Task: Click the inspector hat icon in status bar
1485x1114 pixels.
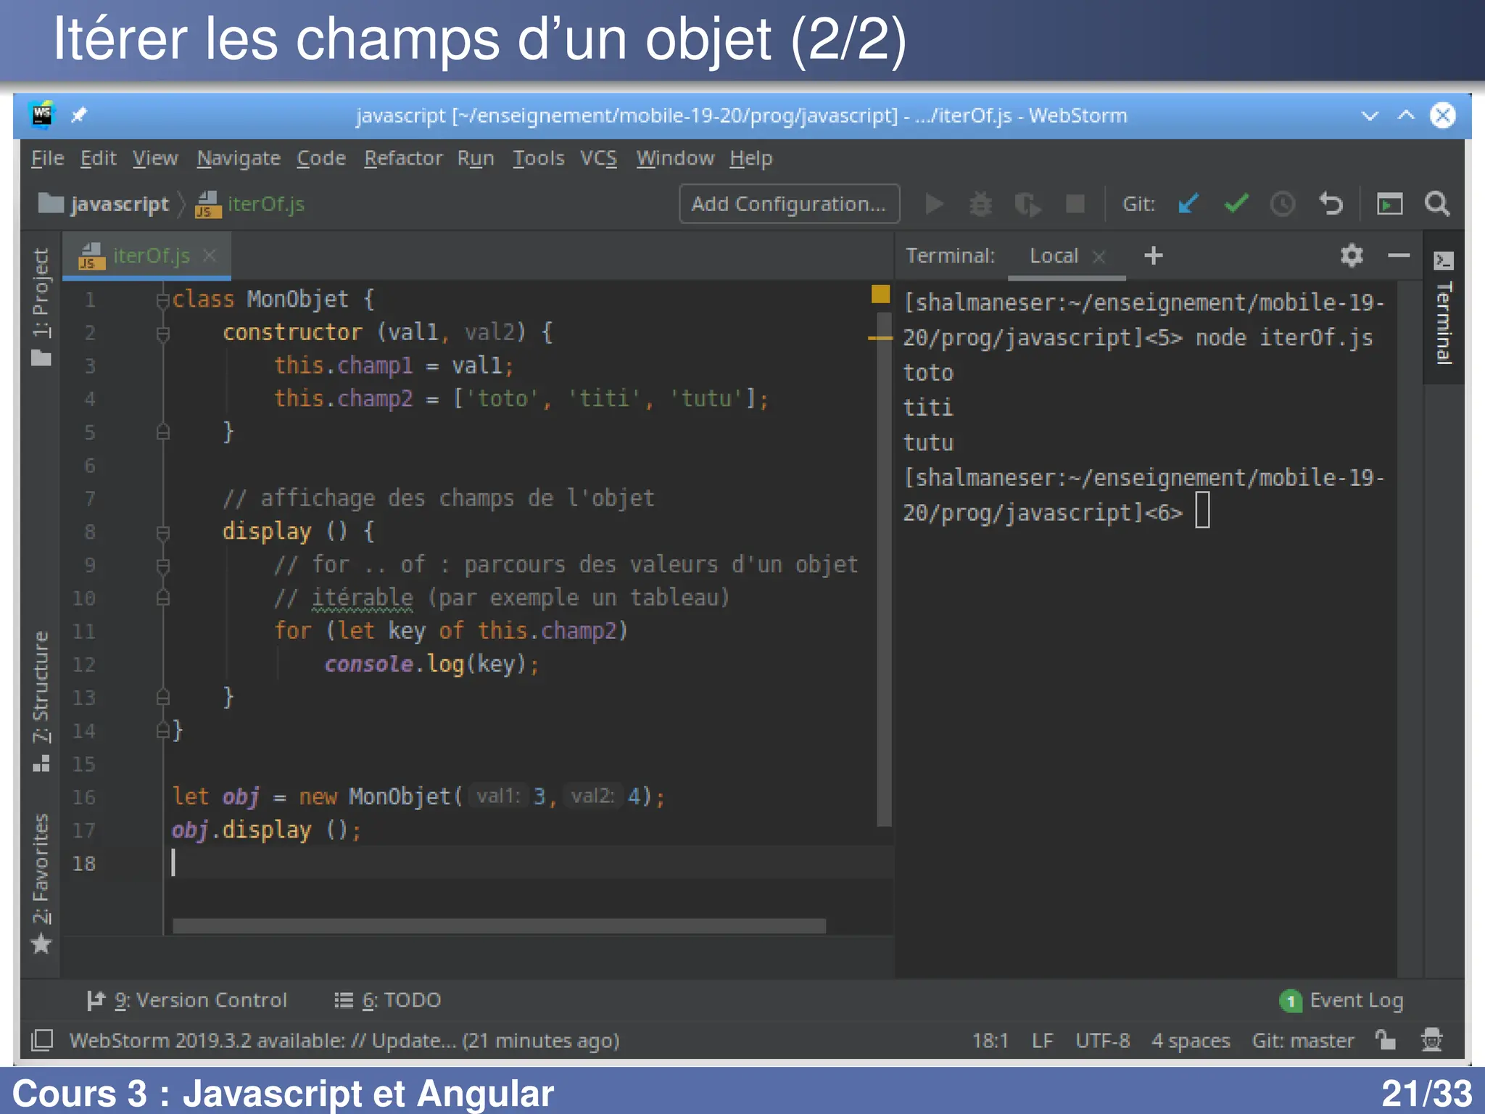Action: [x=1431, y=1040]
